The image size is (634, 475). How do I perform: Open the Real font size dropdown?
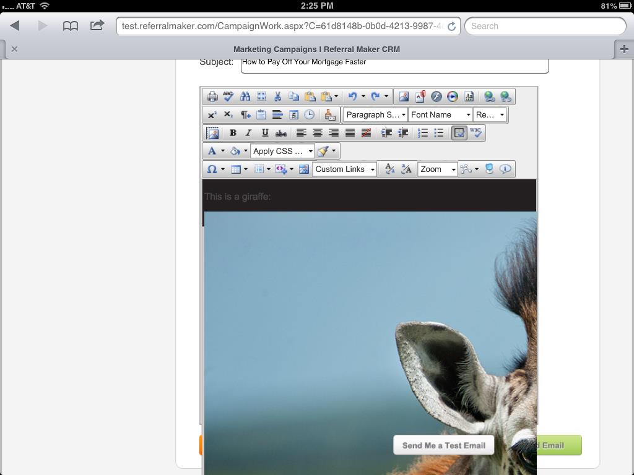click(x=490, y=114)
